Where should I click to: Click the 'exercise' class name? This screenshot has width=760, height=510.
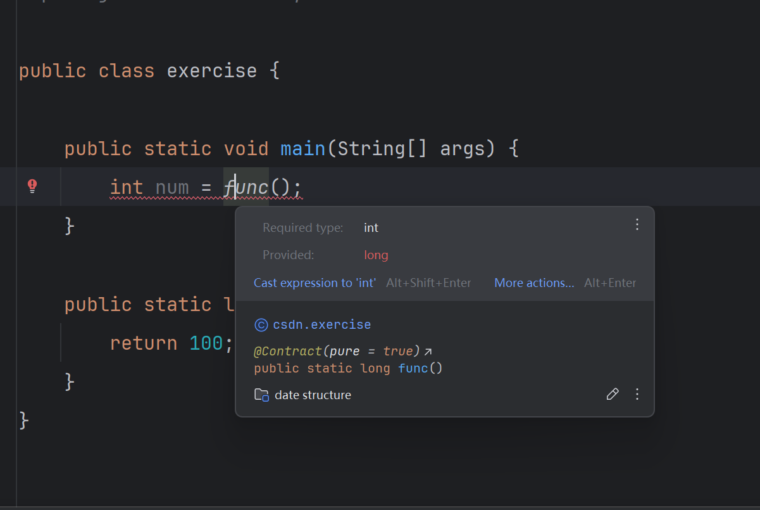[x=212, y=70]
